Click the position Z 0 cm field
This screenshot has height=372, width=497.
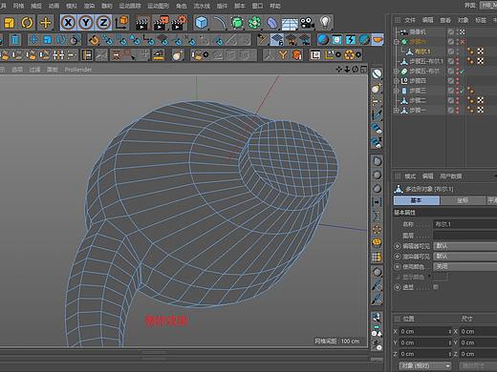[x=426, y=354]
